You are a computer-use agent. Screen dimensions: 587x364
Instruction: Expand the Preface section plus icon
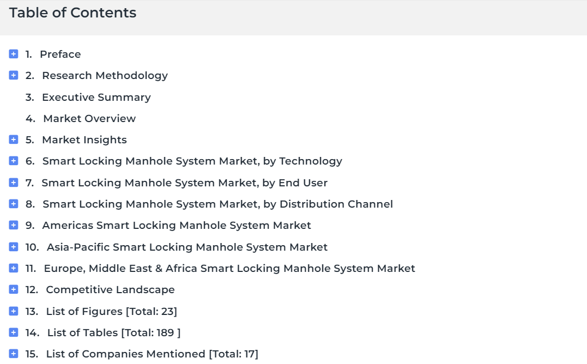(x=14, y=54)
